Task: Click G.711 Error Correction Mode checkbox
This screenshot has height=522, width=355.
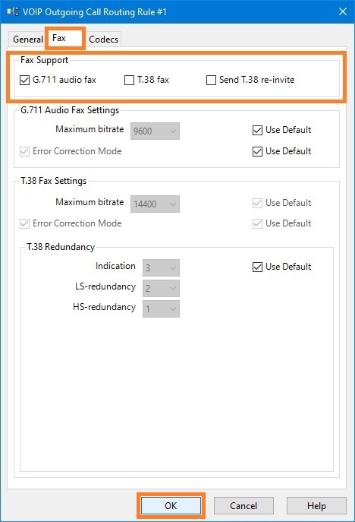Action: point(24,151)
